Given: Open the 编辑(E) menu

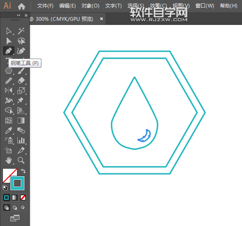Looking at the screenshot, I should pyautogui.click(x=68, y=6).
